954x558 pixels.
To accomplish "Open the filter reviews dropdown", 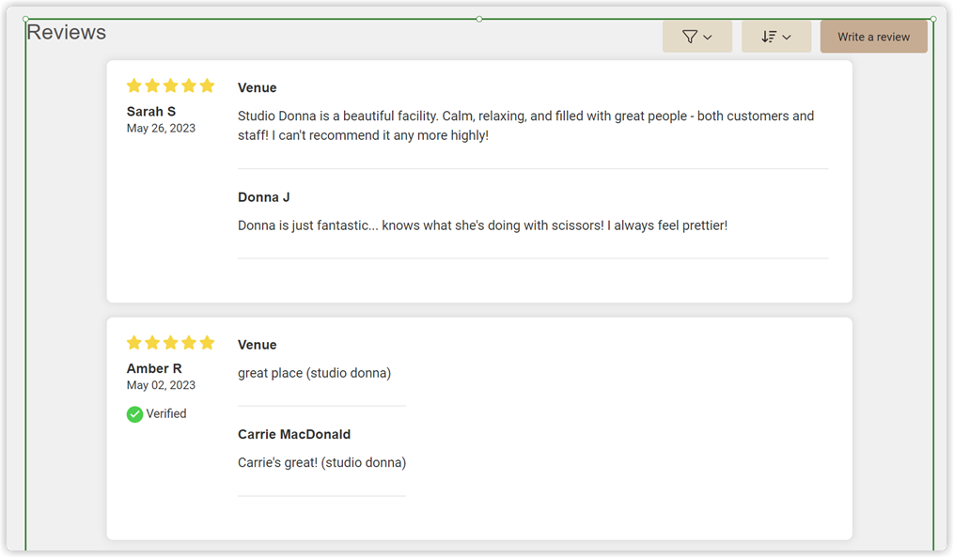I will click(697, 37).
